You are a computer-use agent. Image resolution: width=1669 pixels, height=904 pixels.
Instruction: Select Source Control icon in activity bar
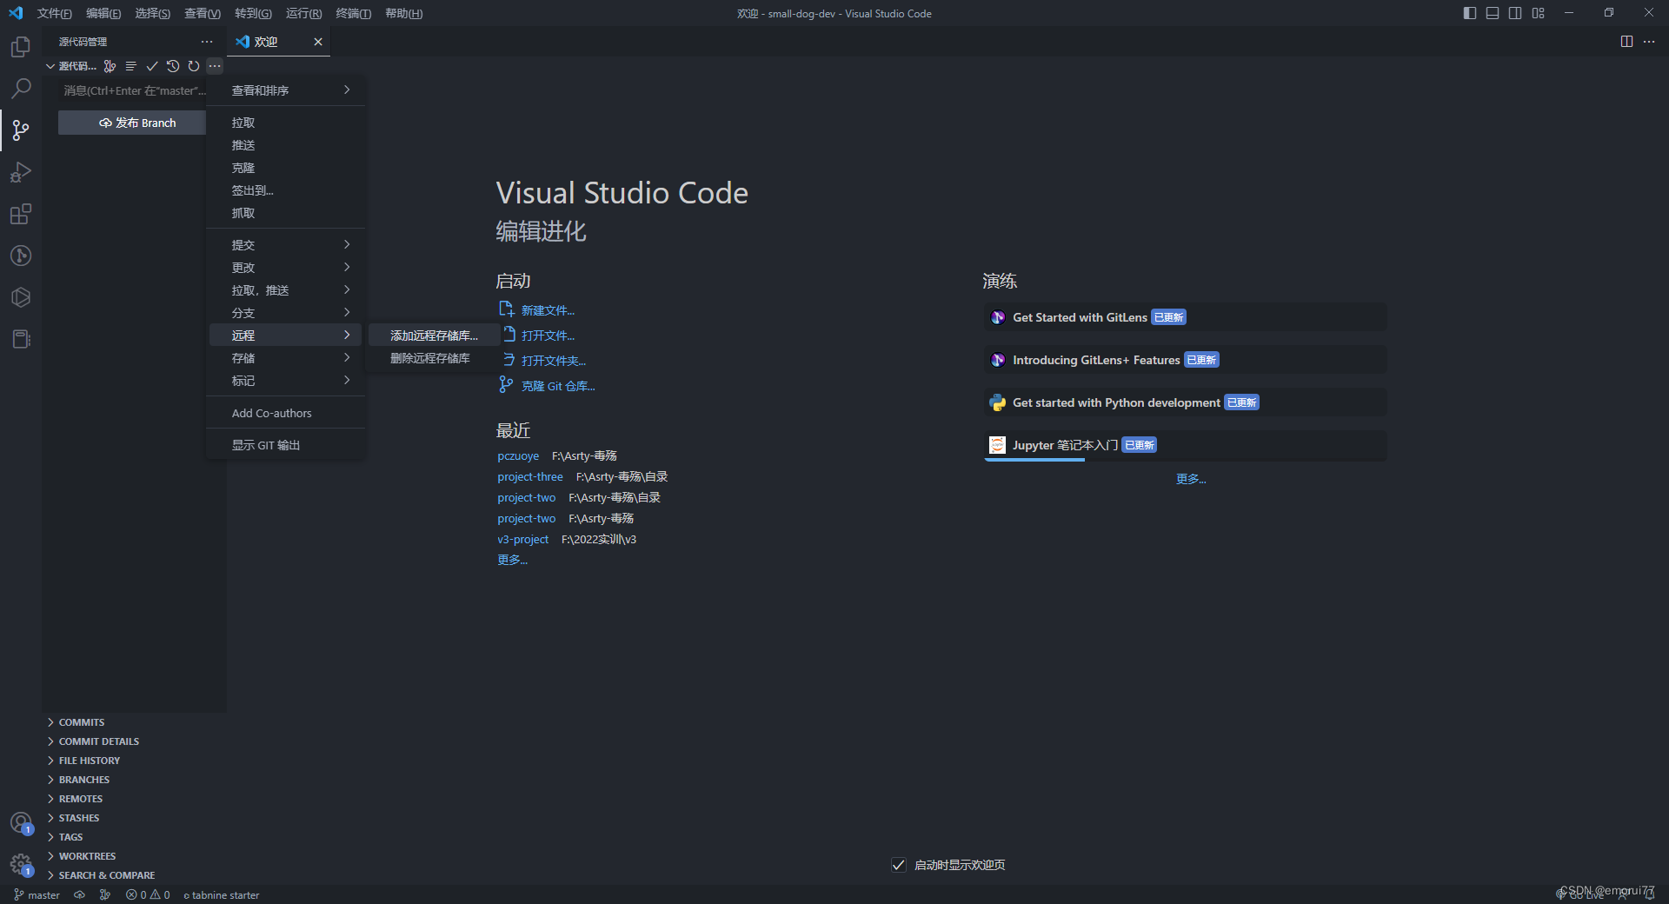[x=21, y=130]
